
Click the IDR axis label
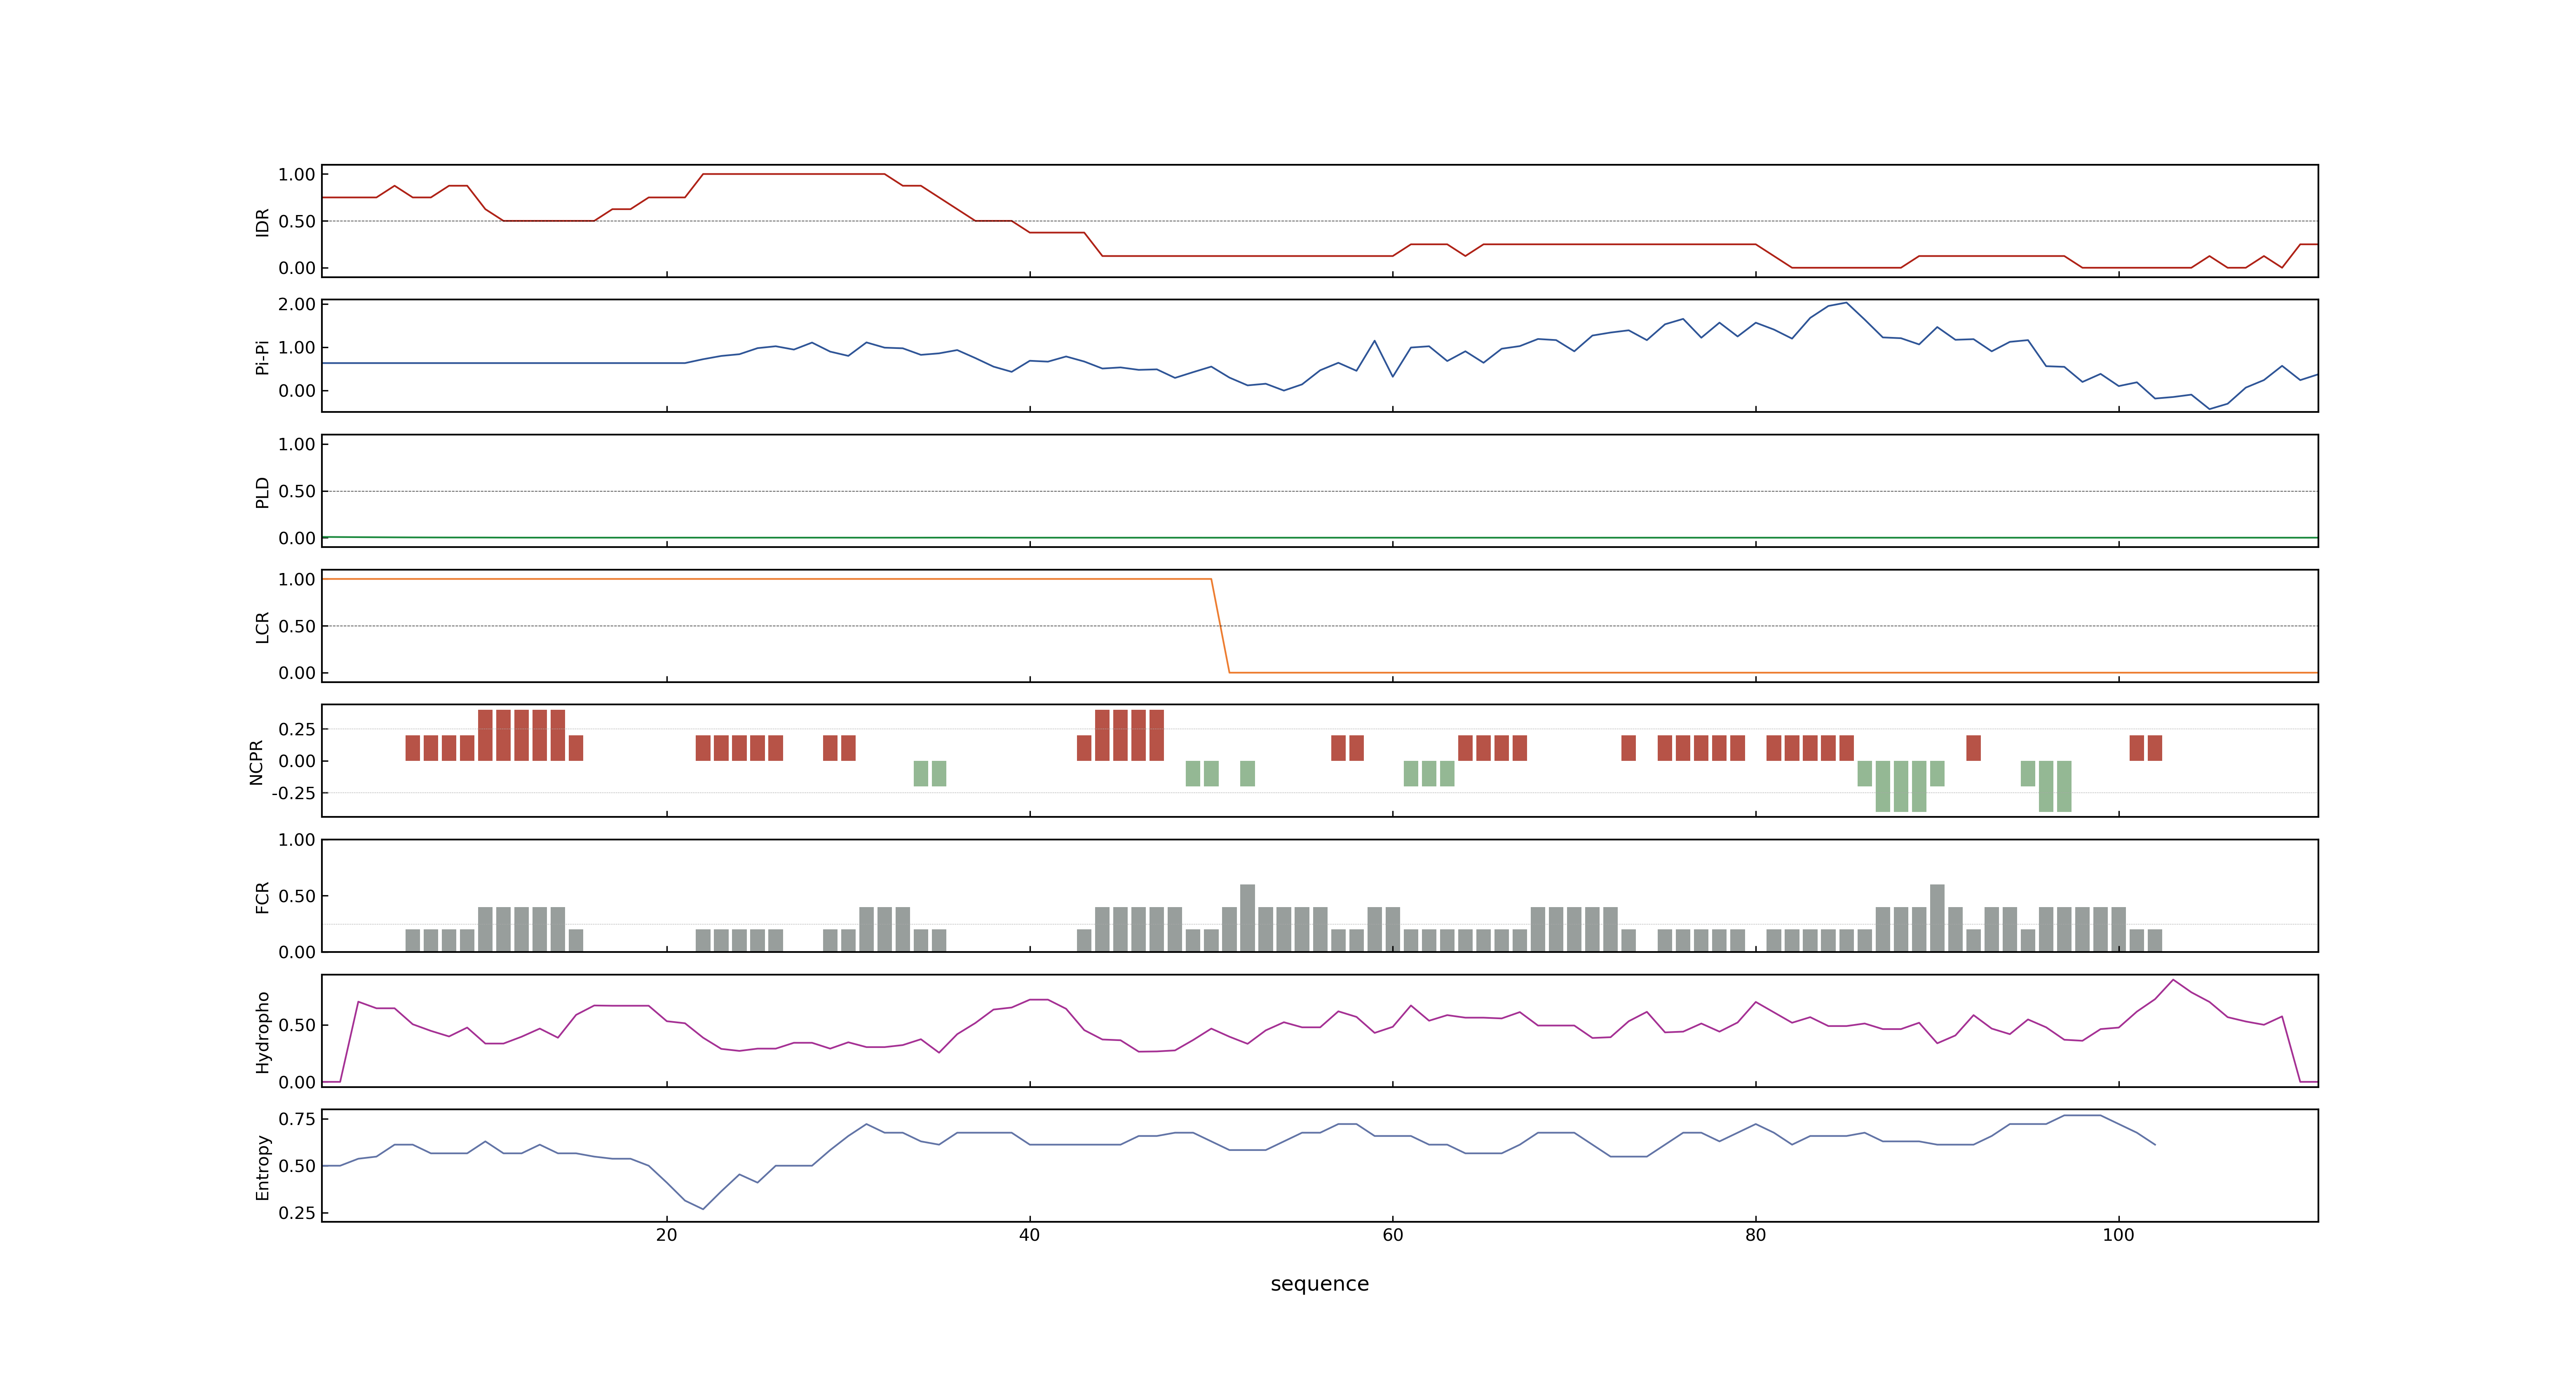262,222
